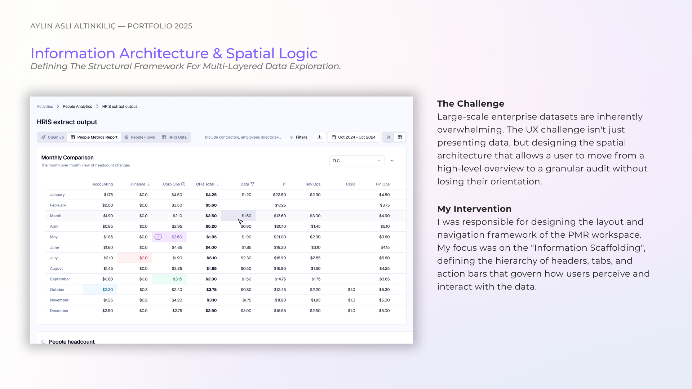Click the download icon button
Screen dimensions: 692x389
click(x=319, y=137)
